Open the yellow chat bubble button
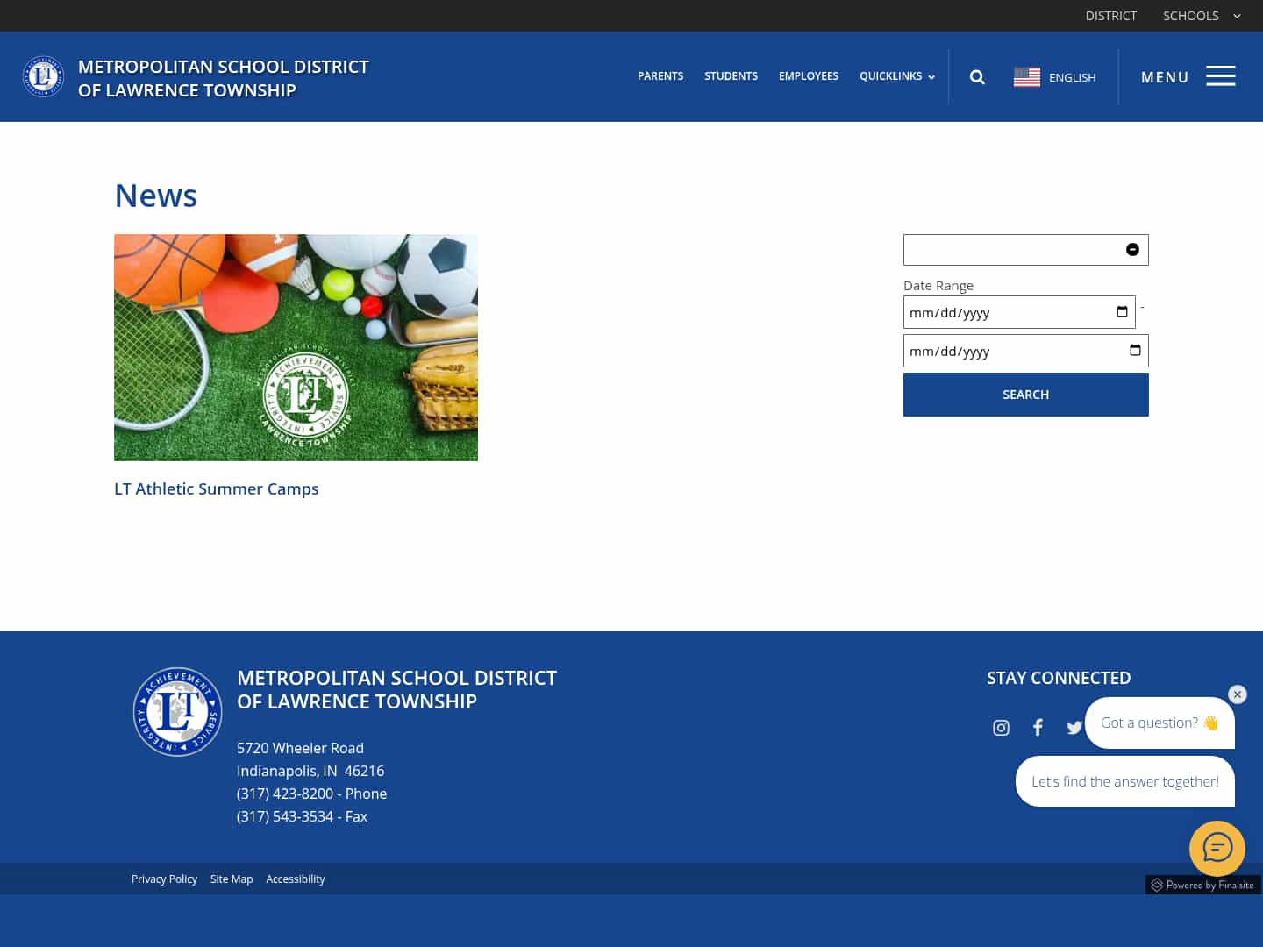 point(1217,849)
